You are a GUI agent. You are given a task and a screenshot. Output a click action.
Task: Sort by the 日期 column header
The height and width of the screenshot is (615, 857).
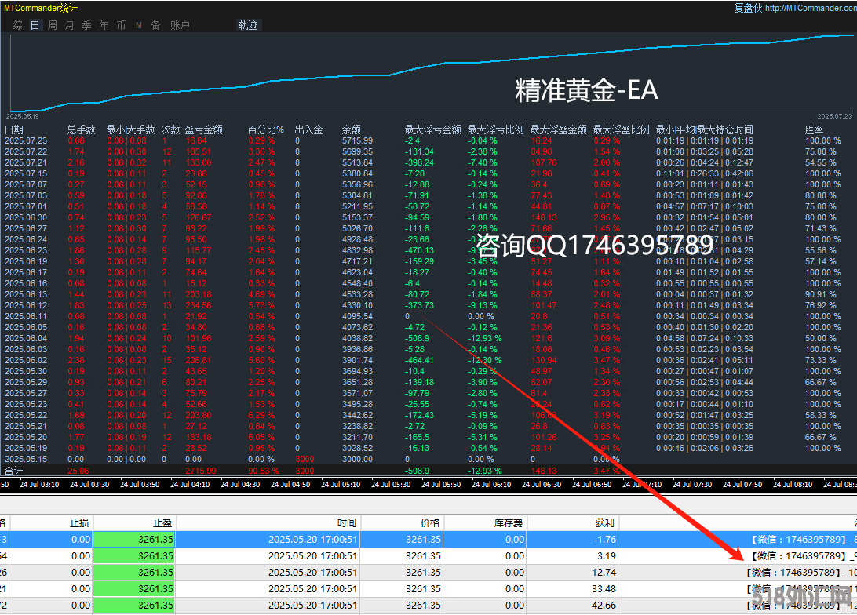(14, 129)
